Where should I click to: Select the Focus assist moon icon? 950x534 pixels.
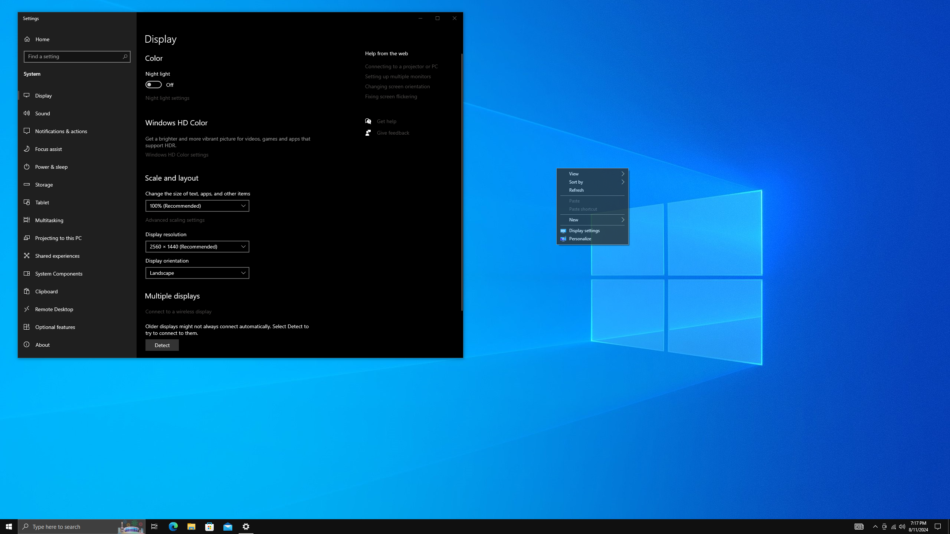27,149
